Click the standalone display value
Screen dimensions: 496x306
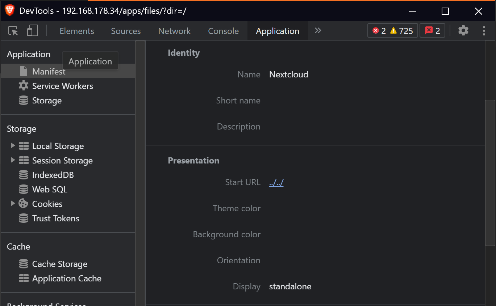(290, 286)
